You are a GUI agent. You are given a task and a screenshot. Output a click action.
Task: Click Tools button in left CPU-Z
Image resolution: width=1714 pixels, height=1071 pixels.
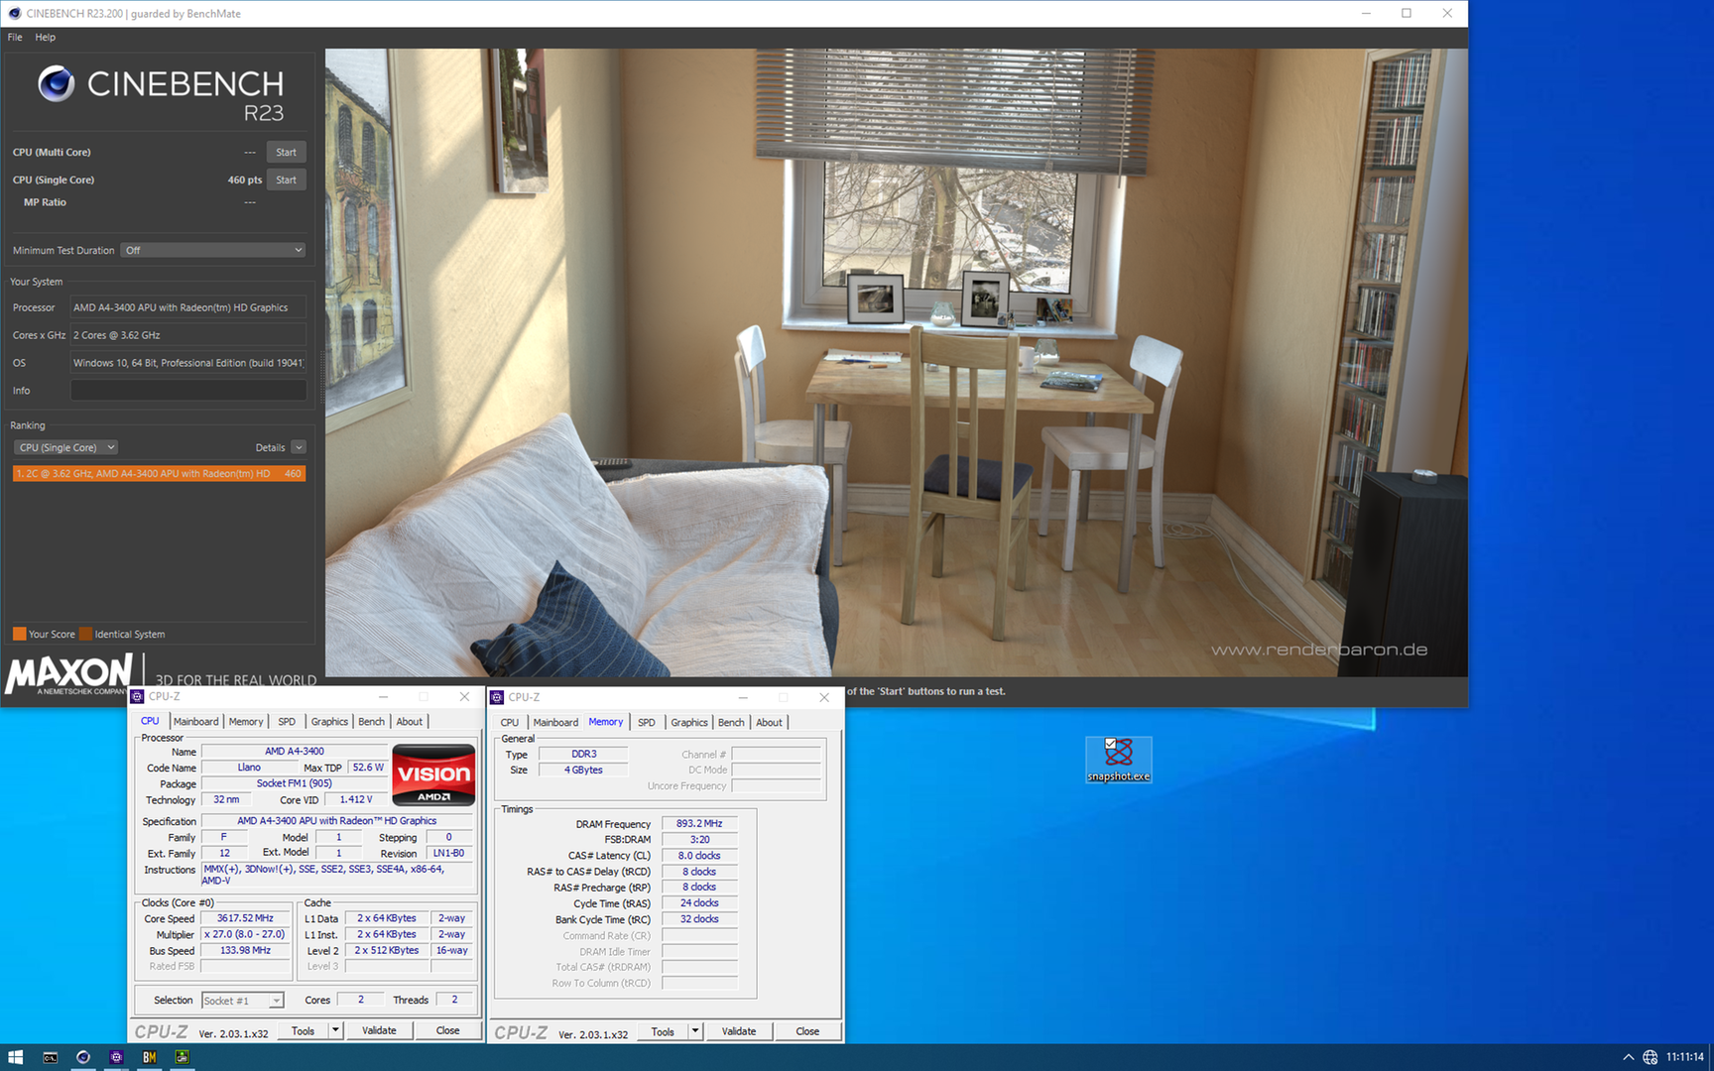point(303,1031)
